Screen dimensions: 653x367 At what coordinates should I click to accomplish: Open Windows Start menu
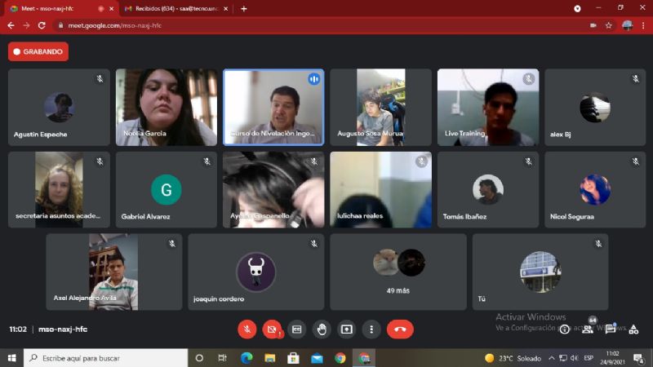(x=11, y=358)
